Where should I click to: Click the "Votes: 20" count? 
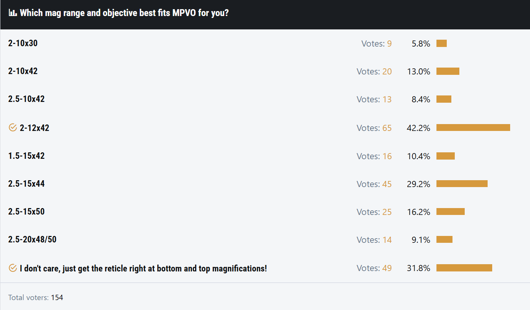374,71
